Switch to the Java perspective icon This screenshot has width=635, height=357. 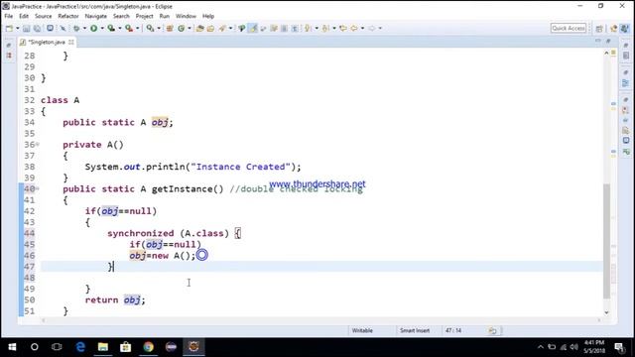[x=625, y=28]
